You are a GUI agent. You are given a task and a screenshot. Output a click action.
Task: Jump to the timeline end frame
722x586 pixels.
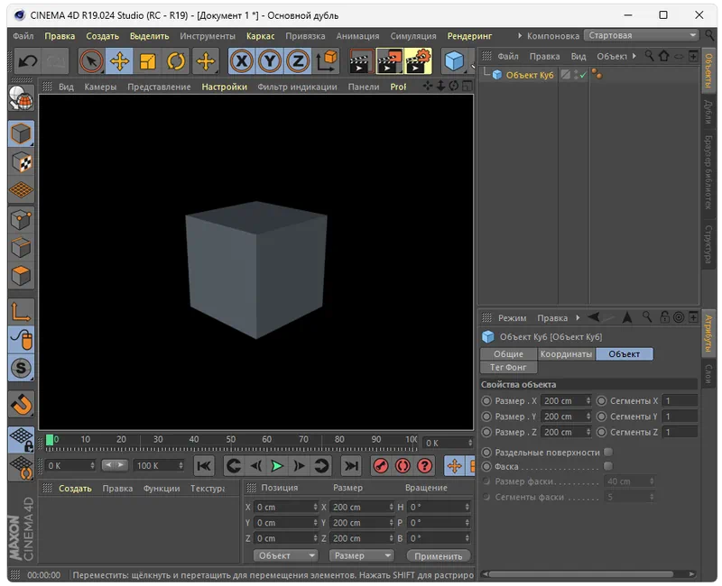(x=352, y=465)
